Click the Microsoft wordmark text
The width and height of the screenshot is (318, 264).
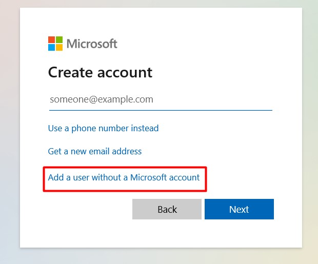(92, 44)
